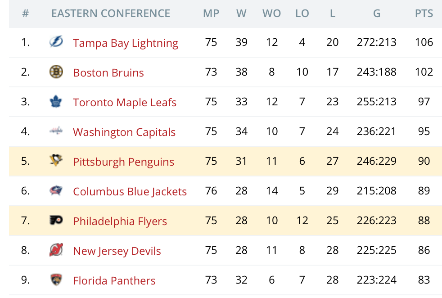Click the Washington Capitals logo icon
This screenshot has width=442, height=298.
[x=56, y=131]
